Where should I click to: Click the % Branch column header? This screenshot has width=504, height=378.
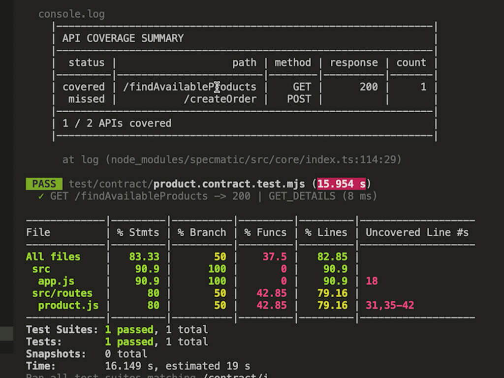click(x=201, y=232)
